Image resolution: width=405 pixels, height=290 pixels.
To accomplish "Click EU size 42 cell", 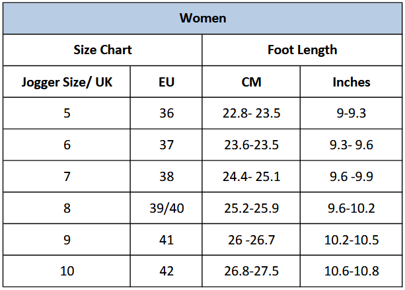I will coord(166,271).
